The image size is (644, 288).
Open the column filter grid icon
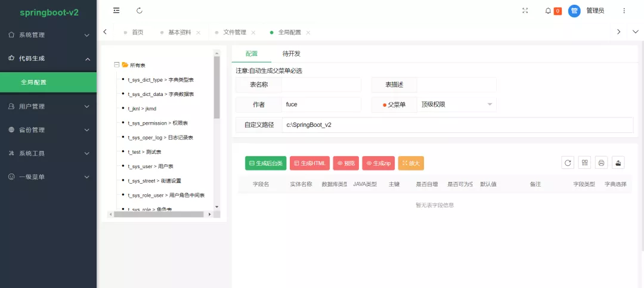click(x=584, y=163)
